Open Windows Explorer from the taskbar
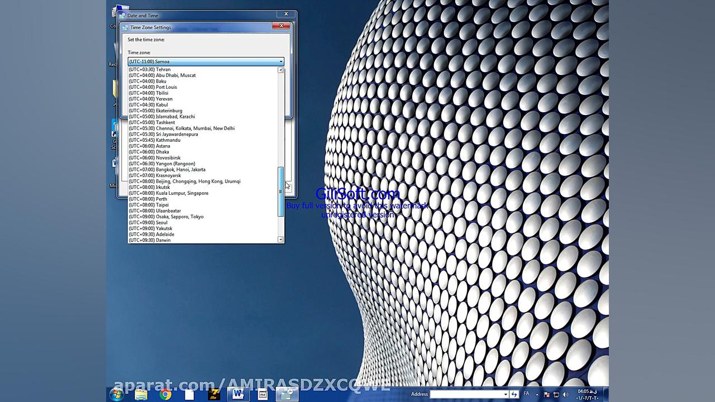The height and width of the screenshot is (402, 715). (141, 394)
